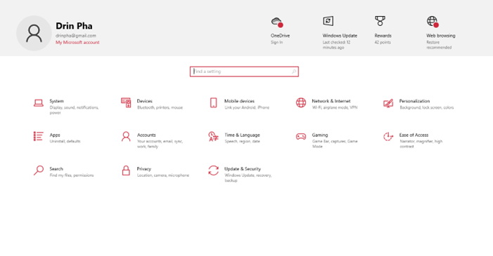The height and width of the screenshot is (256, 493).
Task: Open the Update & Security arrows icon
Action: pyautogui.click(x=214, y=170)
